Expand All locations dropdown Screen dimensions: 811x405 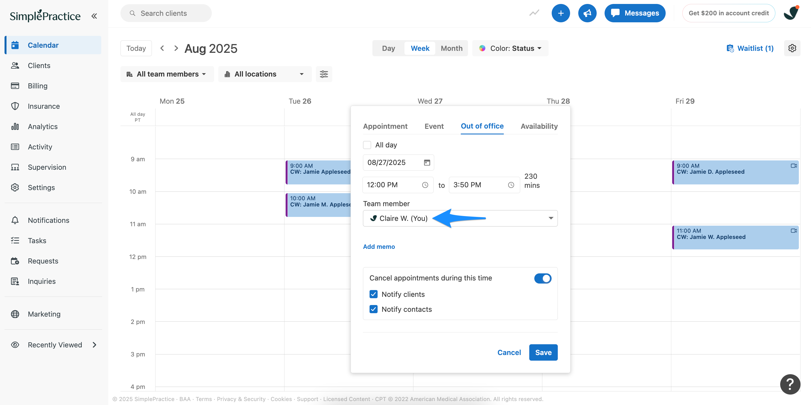pyautogui.click(x=264, y=74)
